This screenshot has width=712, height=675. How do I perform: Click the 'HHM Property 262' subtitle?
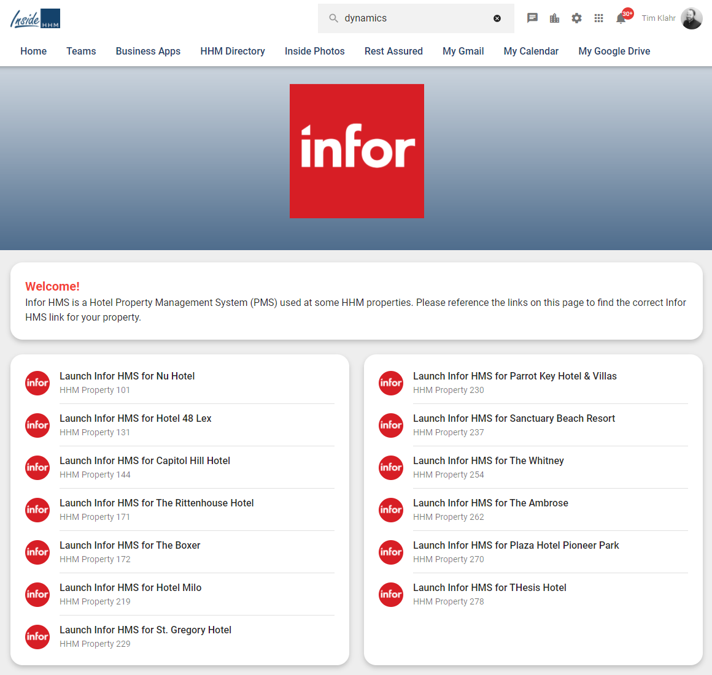click(x=449, y=517)
